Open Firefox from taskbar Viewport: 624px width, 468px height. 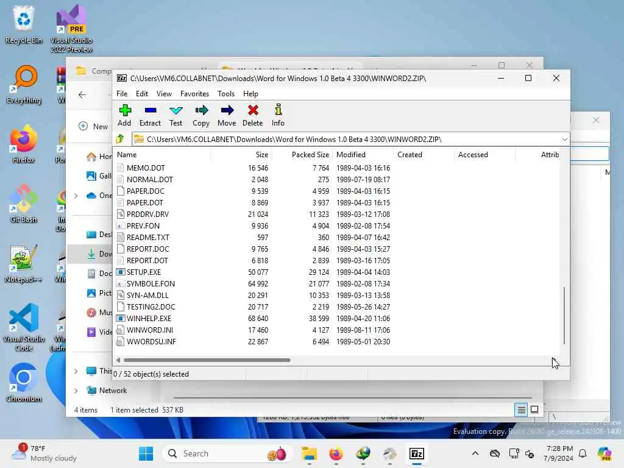click(336, 453)
